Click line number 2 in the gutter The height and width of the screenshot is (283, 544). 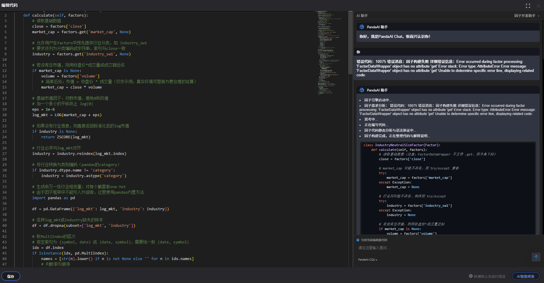tap(6, 15)
